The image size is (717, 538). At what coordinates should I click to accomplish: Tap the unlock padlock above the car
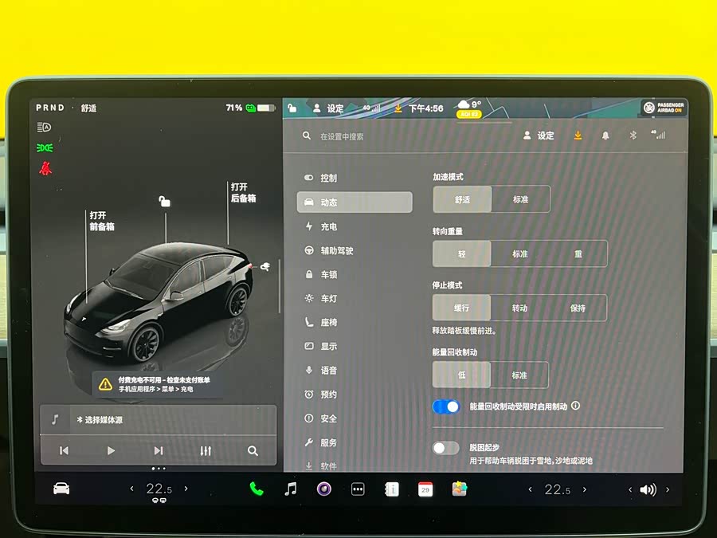click(x=164, y=201)
